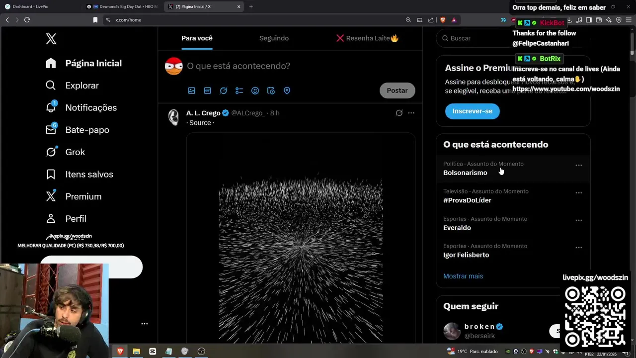The width and height of the screenshot is (636, 358).
Task: Open Explorar from the sidebar
Action: click(x=72, y=86)
